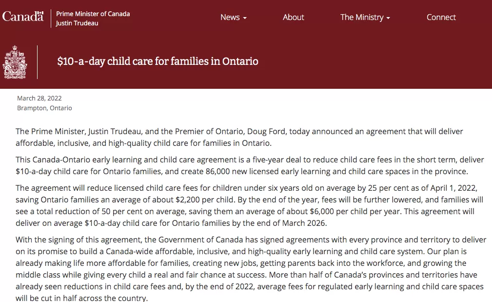Click the small flag symbol above Canada wordmark
The height and width of the screenshot is (302, 492).
pyautogui.click(x=40, y=13)
